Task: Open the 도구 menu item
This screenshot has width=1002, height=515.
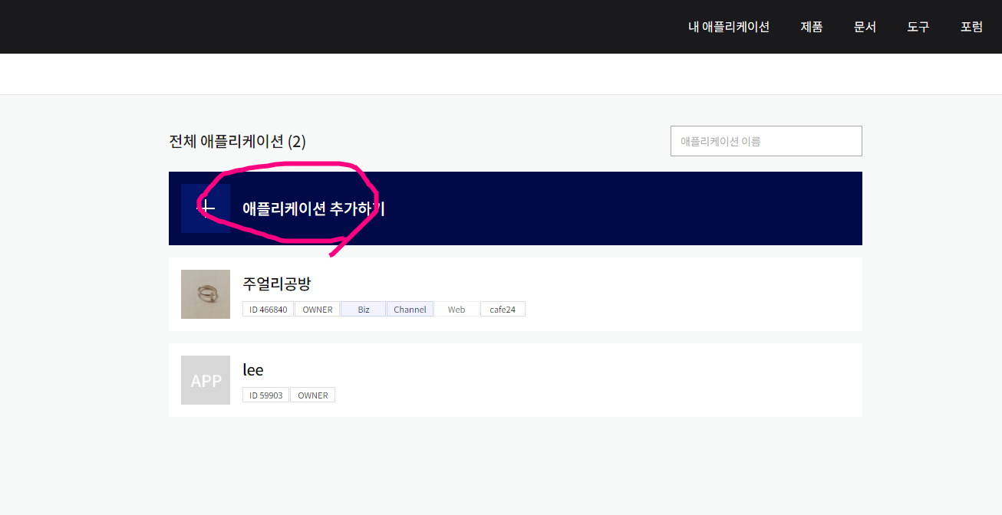Action: pos(918,27)
